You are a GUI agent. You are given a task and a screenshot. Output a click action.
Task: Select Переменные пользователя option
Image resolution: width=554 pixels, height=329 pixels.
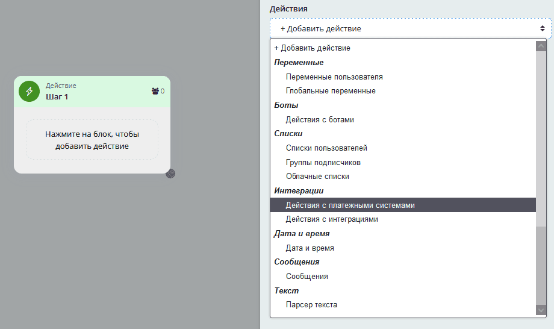point(334,77)
